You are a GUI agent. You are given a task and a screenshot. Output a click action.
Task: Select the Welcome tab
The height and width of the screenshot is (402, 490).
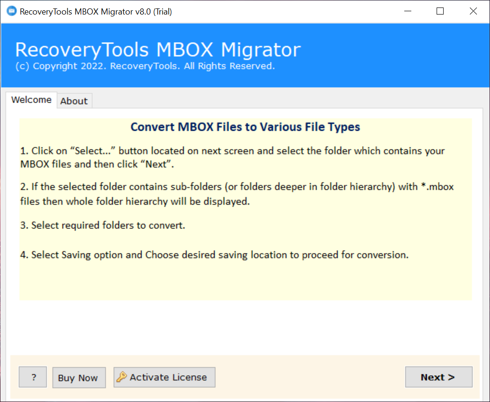(x=31, y=100)
